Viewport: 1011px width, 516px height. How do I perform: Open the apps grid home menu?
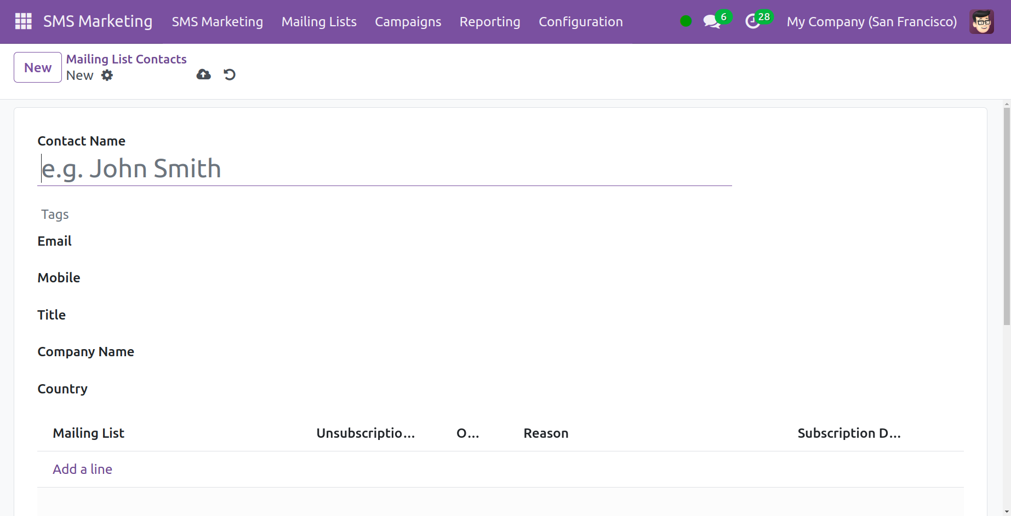(23, 21)
